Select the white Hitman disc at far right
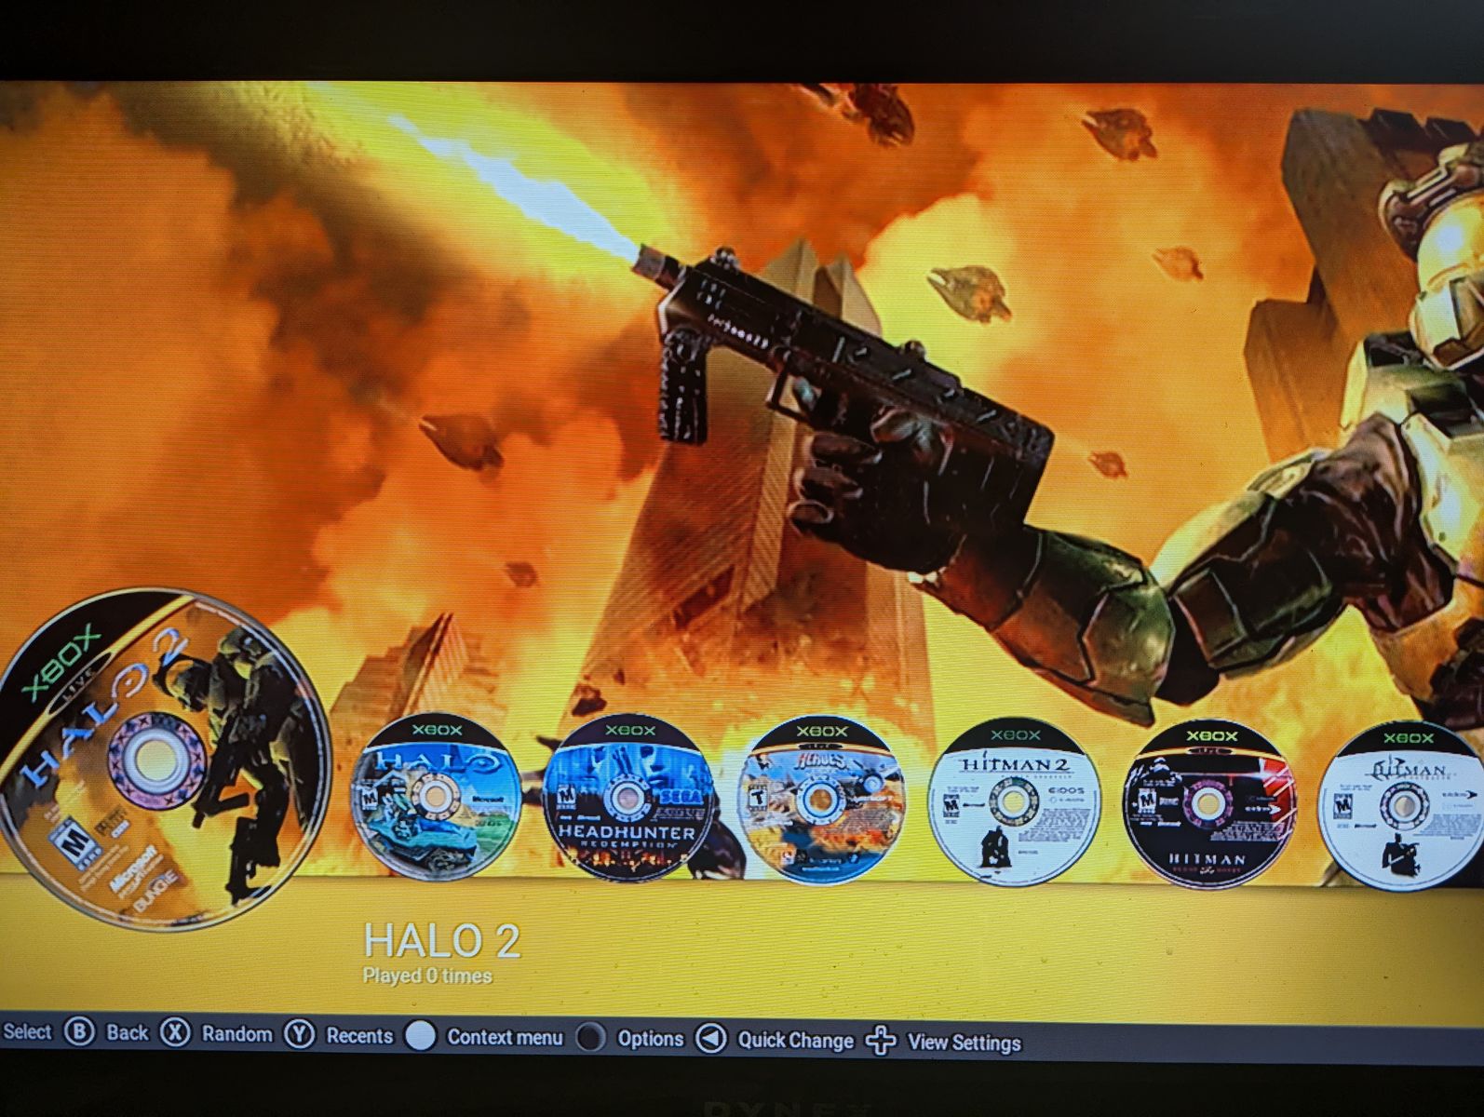The width and height of the screenshot is (1484, 1117). pyautogui.click(x=1402, y=806)
